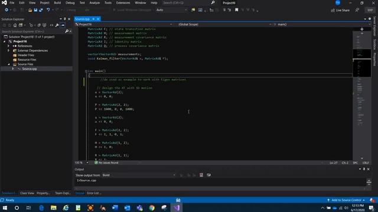
Task: Click the Solution Explorer Properties wrench icon
Action: pyautogui.click(x=57, y=25)
